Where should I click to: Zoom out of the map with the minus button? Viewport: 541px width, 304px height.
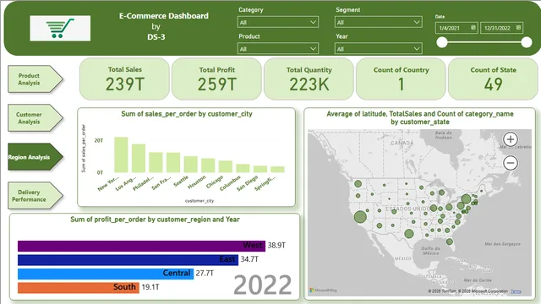coord(511,163)
